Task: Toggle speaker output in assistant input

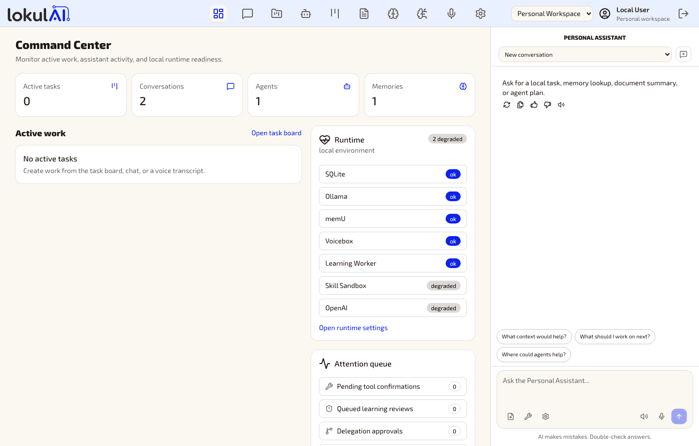Action: [644, 416]
